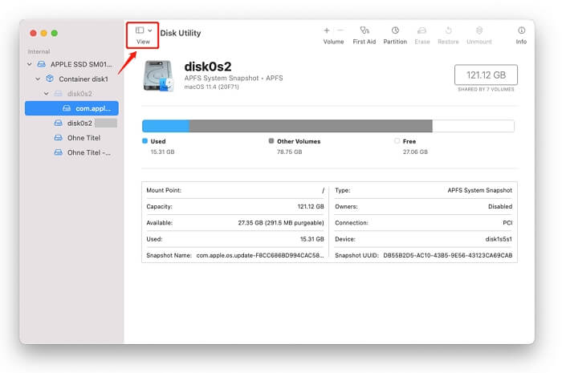Click the Snapshot UUID value
The image size is (562, 373).
[x=448, y=255]
